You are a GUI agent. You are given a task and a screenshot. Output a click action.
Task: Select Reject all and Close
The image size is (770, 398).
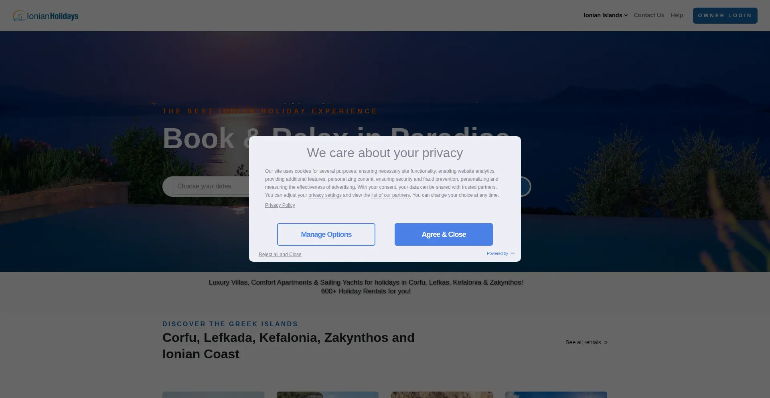[x=280, y=255]
